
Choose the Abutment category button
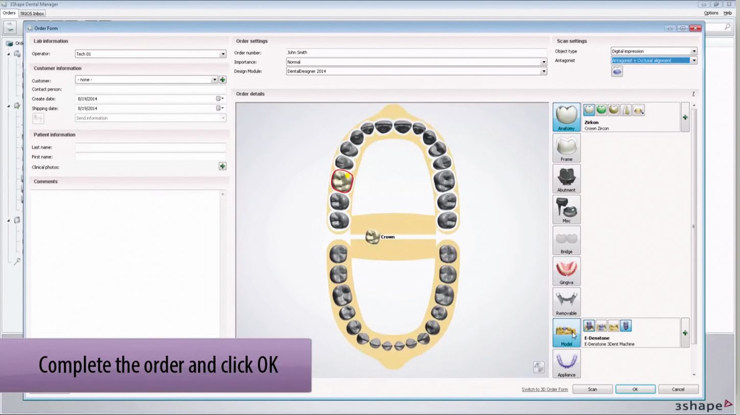coord(566,179)
